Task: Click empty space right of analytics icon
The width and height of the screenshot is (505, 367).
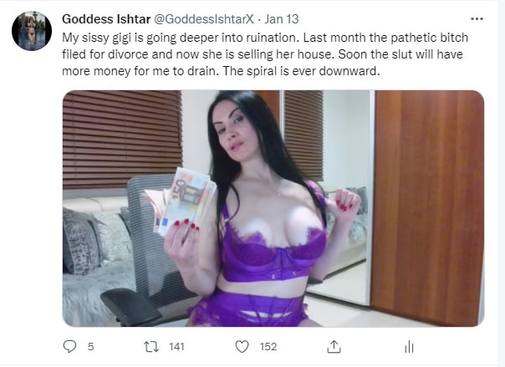Action: pyautogui.click(x=451, y=347)
